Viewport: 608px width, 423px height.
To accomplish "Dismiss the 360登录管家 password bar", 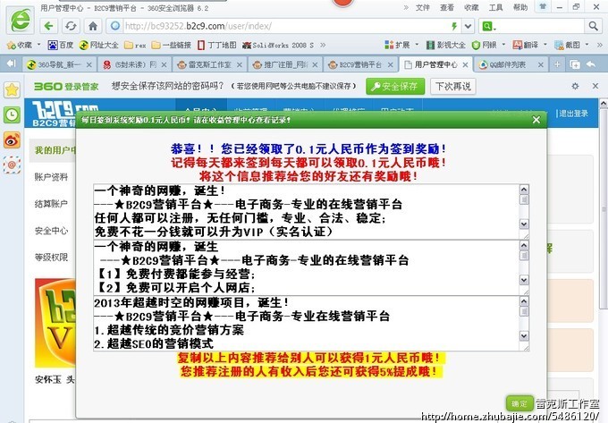I will pyautogui.click(x=595, y=86).
